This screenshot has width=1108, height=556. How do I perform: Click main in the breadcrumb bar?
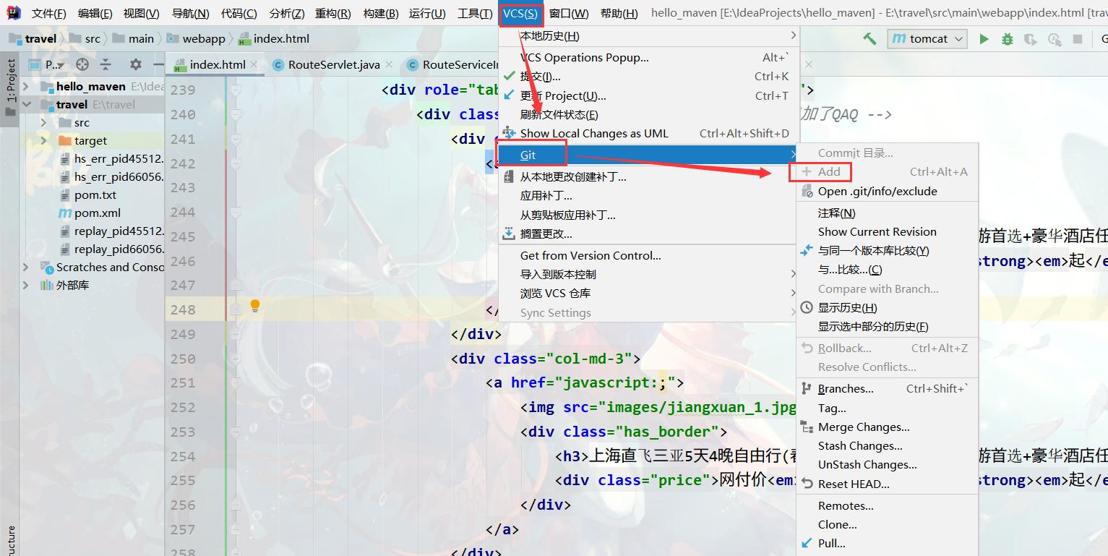(141, 39)
